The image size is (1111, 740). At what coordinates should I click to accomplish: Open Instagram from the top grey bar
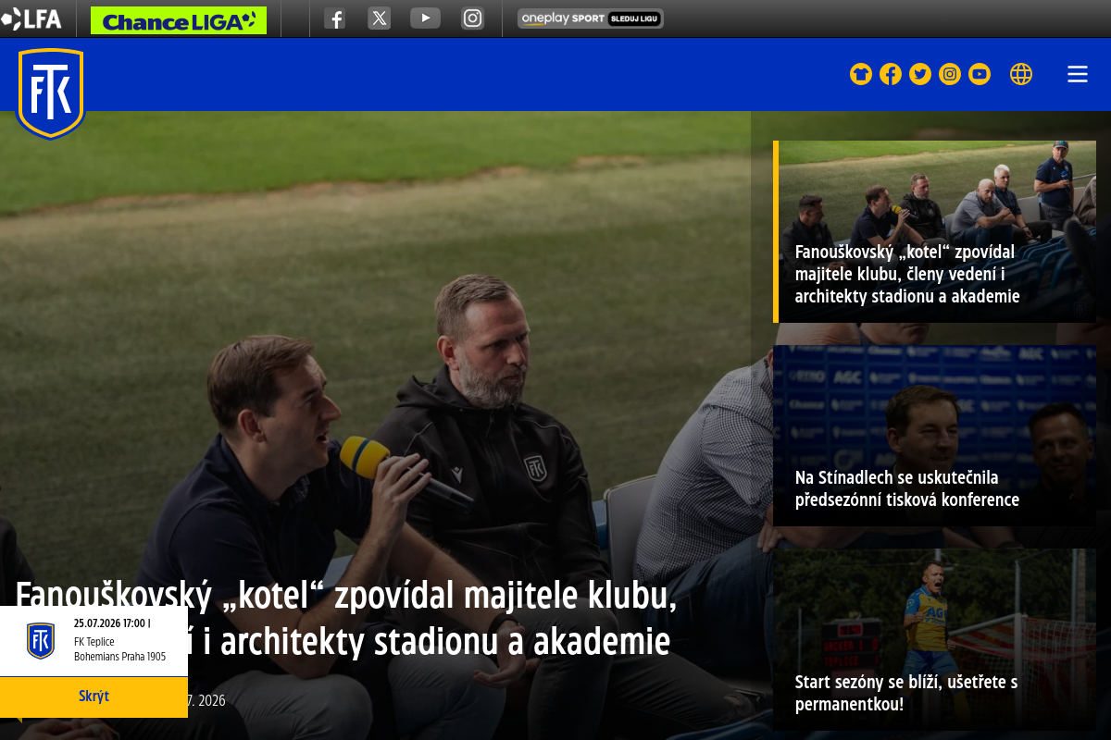[x=473, y=18]
